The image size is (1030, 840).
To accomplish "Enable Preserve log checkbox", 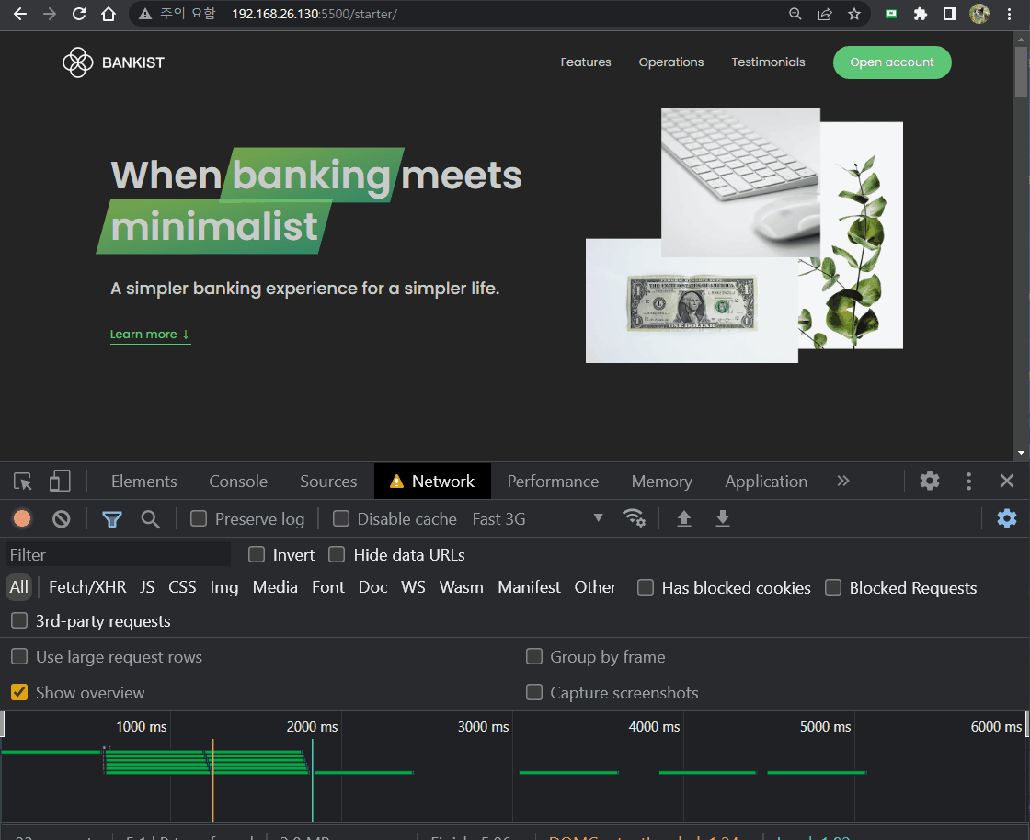I will [x=199, y=519].
